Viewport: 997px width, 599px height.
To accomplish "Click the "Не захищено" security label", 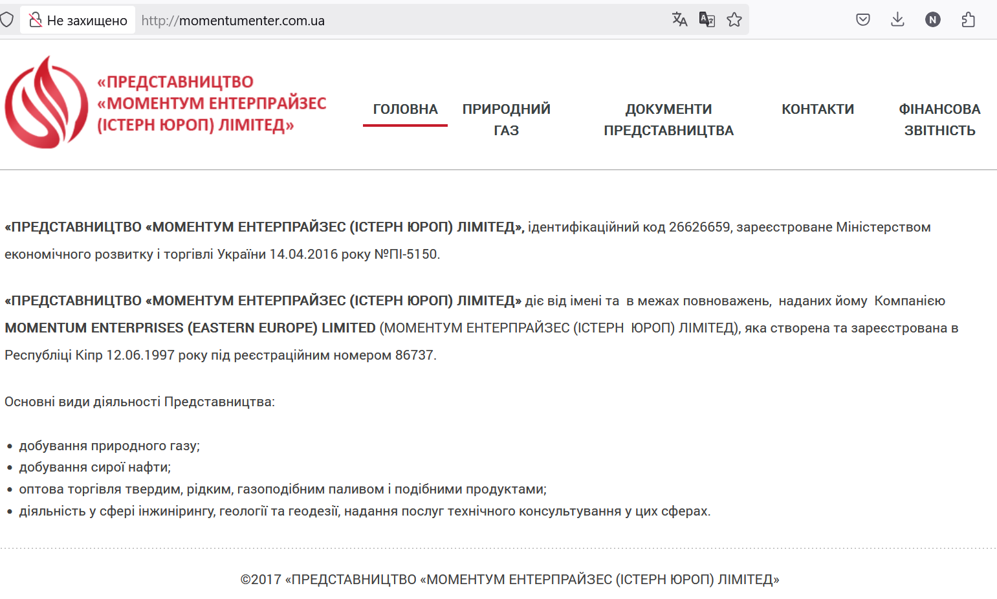I will coord(87,21).
